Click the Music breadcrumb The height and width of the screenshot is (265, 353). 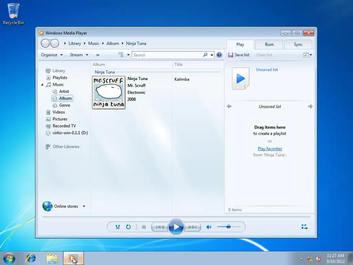click(94, 43)
